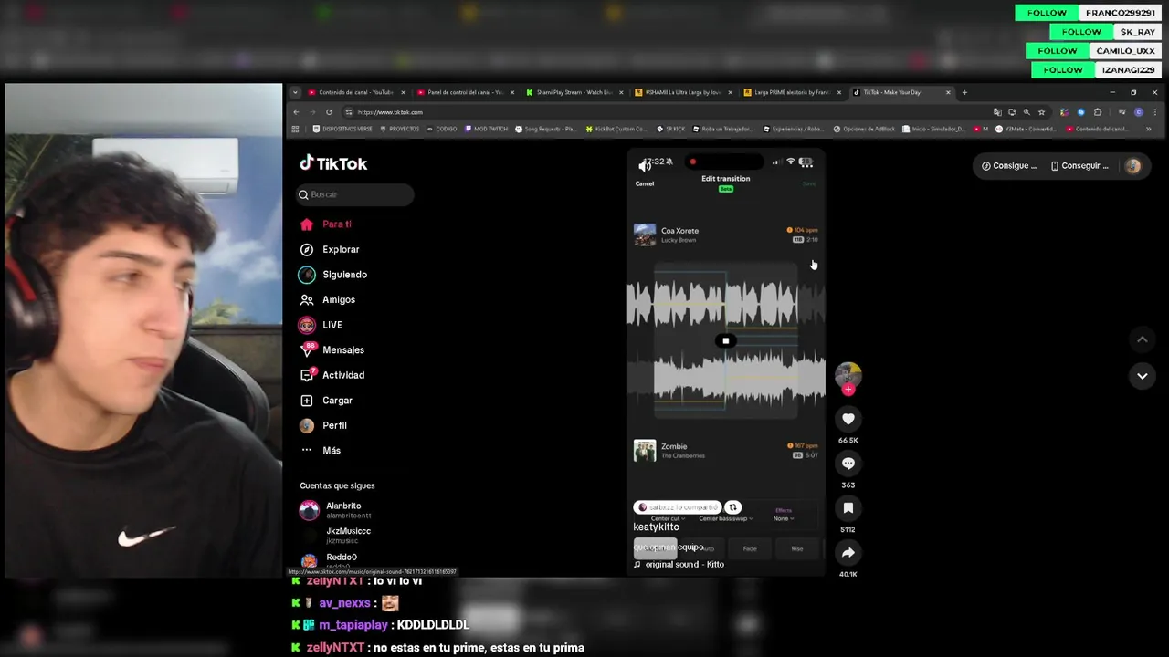Open the Cargar upload page
This screenshot has width=1169, height=657.
326,401
